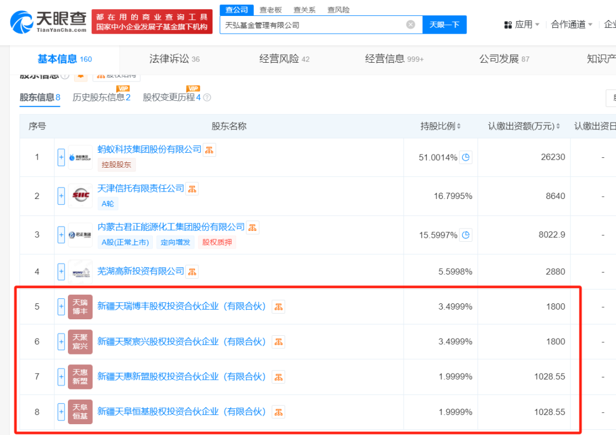The width and height of the screenshot is (616, 435).
Task: Click pie chart icon next to 51.0014%
Action: pyautogui.click(x=466, y=157)
